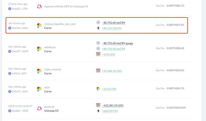Open the -80,752.60 steCRV amount link
Screen dimensions: 206x121
[114, 23]
